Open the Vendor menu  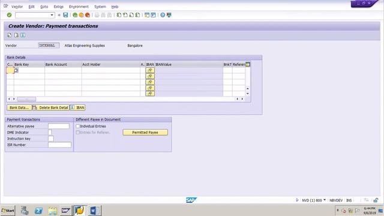[x=17, y=7]
